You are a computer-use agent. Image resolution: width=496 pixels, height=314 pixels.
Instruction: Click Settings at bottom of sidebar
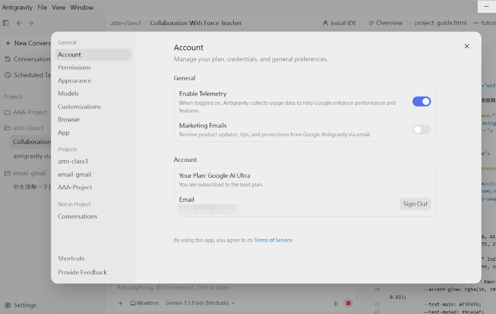[21, 305]
